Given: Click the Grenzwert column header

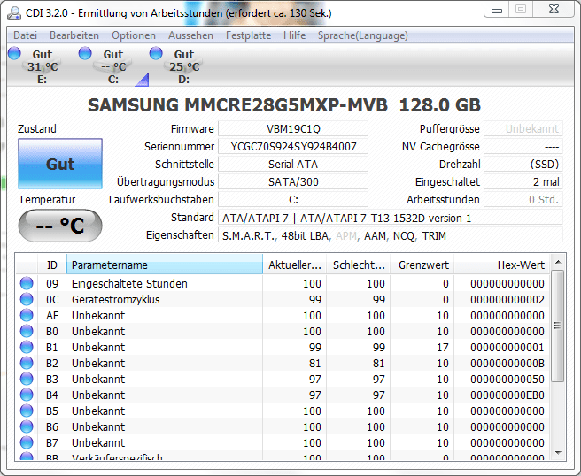Looking at the screenshot, I should tap(422, 265).
